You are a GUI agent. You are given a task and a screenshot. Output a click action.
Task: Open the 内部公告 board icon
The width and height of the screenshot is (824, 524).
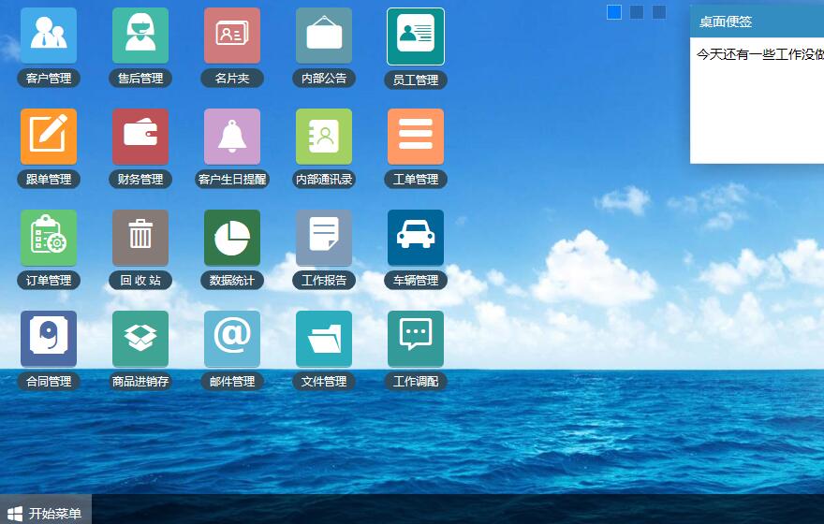(324, 36)
